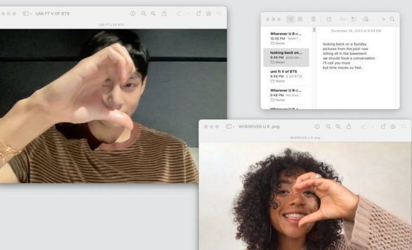Click the line 'i'll call you more'
This screenshot has width=412, height=250.
(x=336, y=63)
